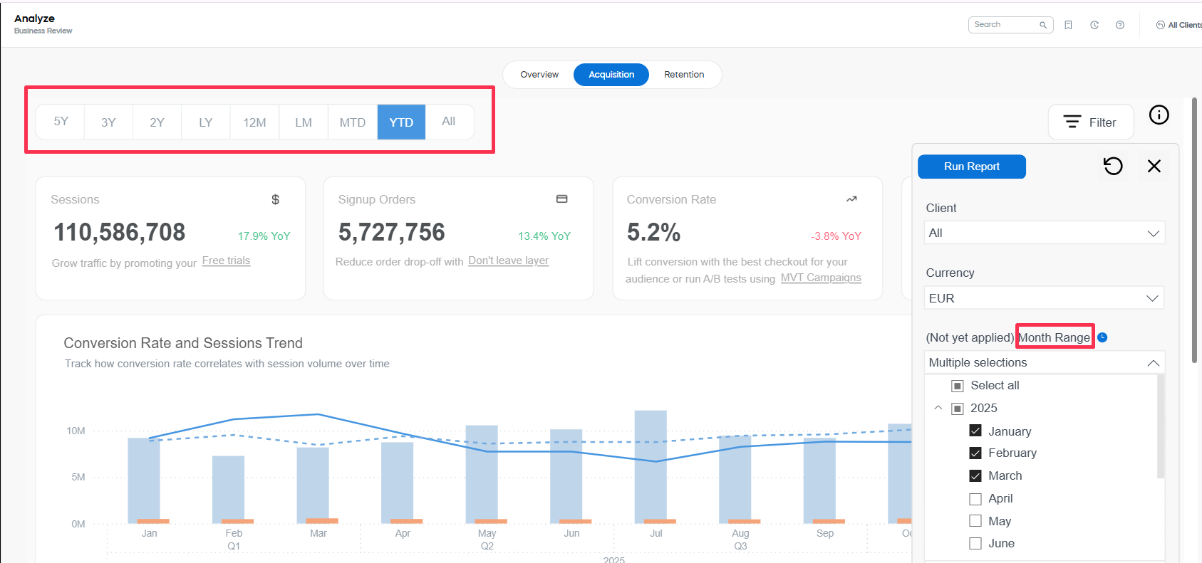Screen dimensions: 1202x563
Task: Select the 12M time range
Action: 254,122
